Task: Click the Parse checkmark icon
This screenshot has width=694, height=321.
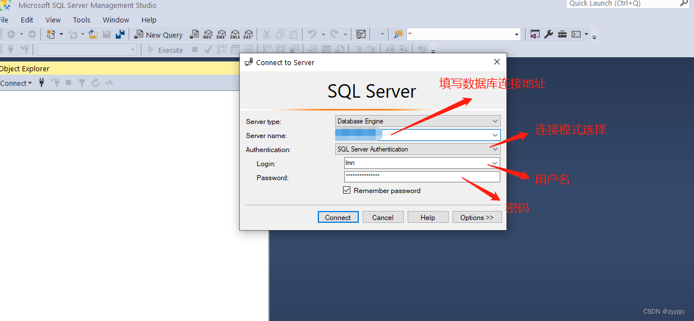Action: pyautogui.click(x=207, y=49)
